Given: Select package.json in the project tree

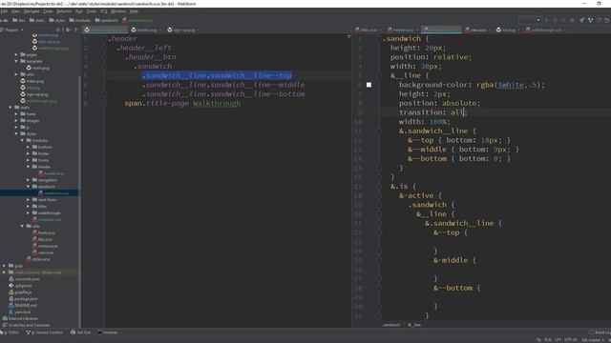Looking at the screenshot, I should click(23, 299).
